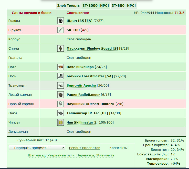The image size is (189, 169).
Task: Open the Шлем IBS [EA] item link
Action: pyautogui.click(x=79, y=21)
